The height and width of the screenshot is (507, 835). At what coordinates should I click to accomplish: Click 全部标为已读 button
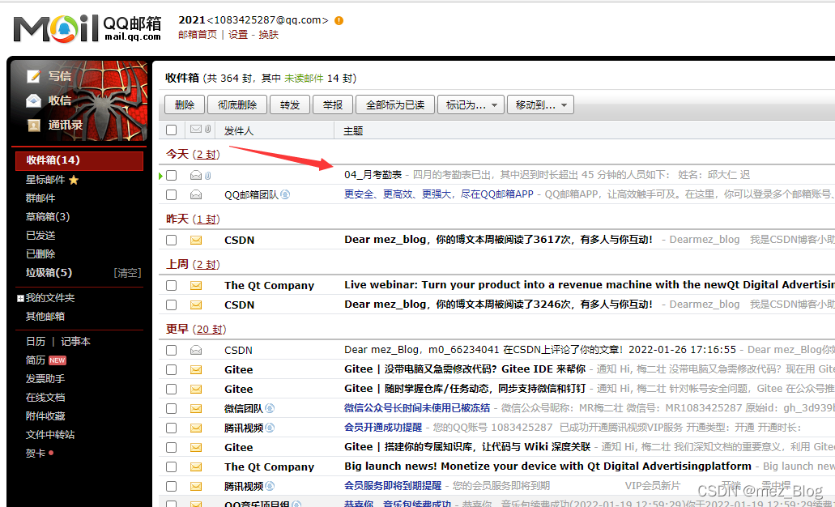click(395, 105)
